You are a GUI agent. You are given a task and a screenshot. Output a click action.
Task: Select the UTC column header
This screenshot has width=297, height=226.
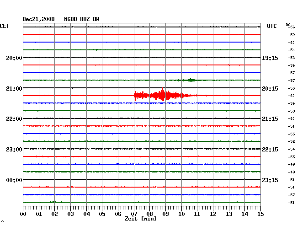click(x=271, y=26)
